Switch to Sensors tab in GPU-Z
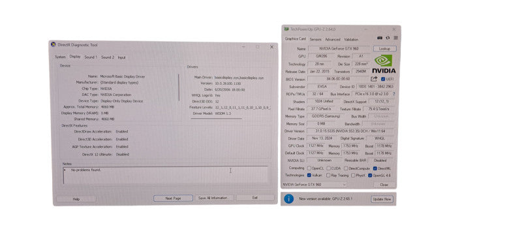The image size is (522, 235). [316, 39]
